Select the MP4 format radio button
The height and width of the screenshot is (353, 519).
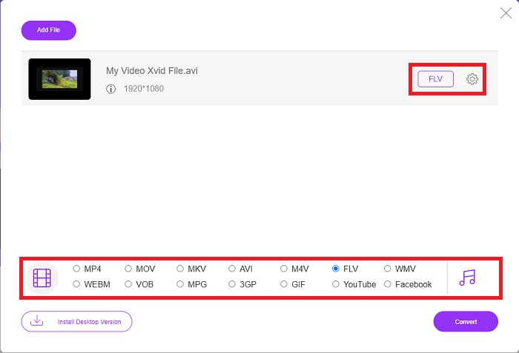tap(76, 269)
